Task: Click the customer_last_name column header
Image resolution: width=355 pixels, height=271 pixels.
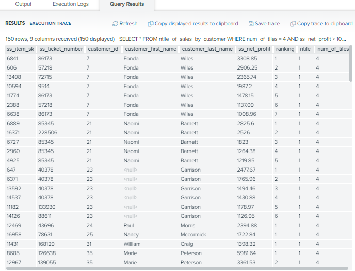Action: pos(207,49)
